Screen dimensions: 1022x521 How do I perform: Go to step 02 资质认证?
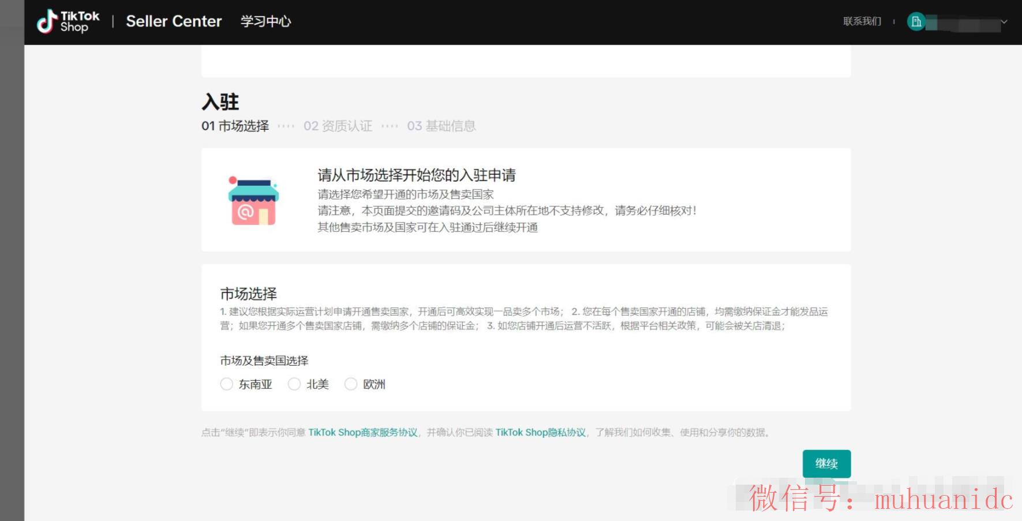click(338, 126)
